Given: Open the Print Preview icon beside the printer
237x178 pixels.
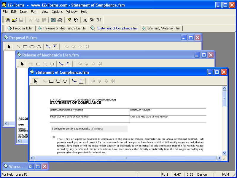Looking at the screenshot, I should (53, 20).
